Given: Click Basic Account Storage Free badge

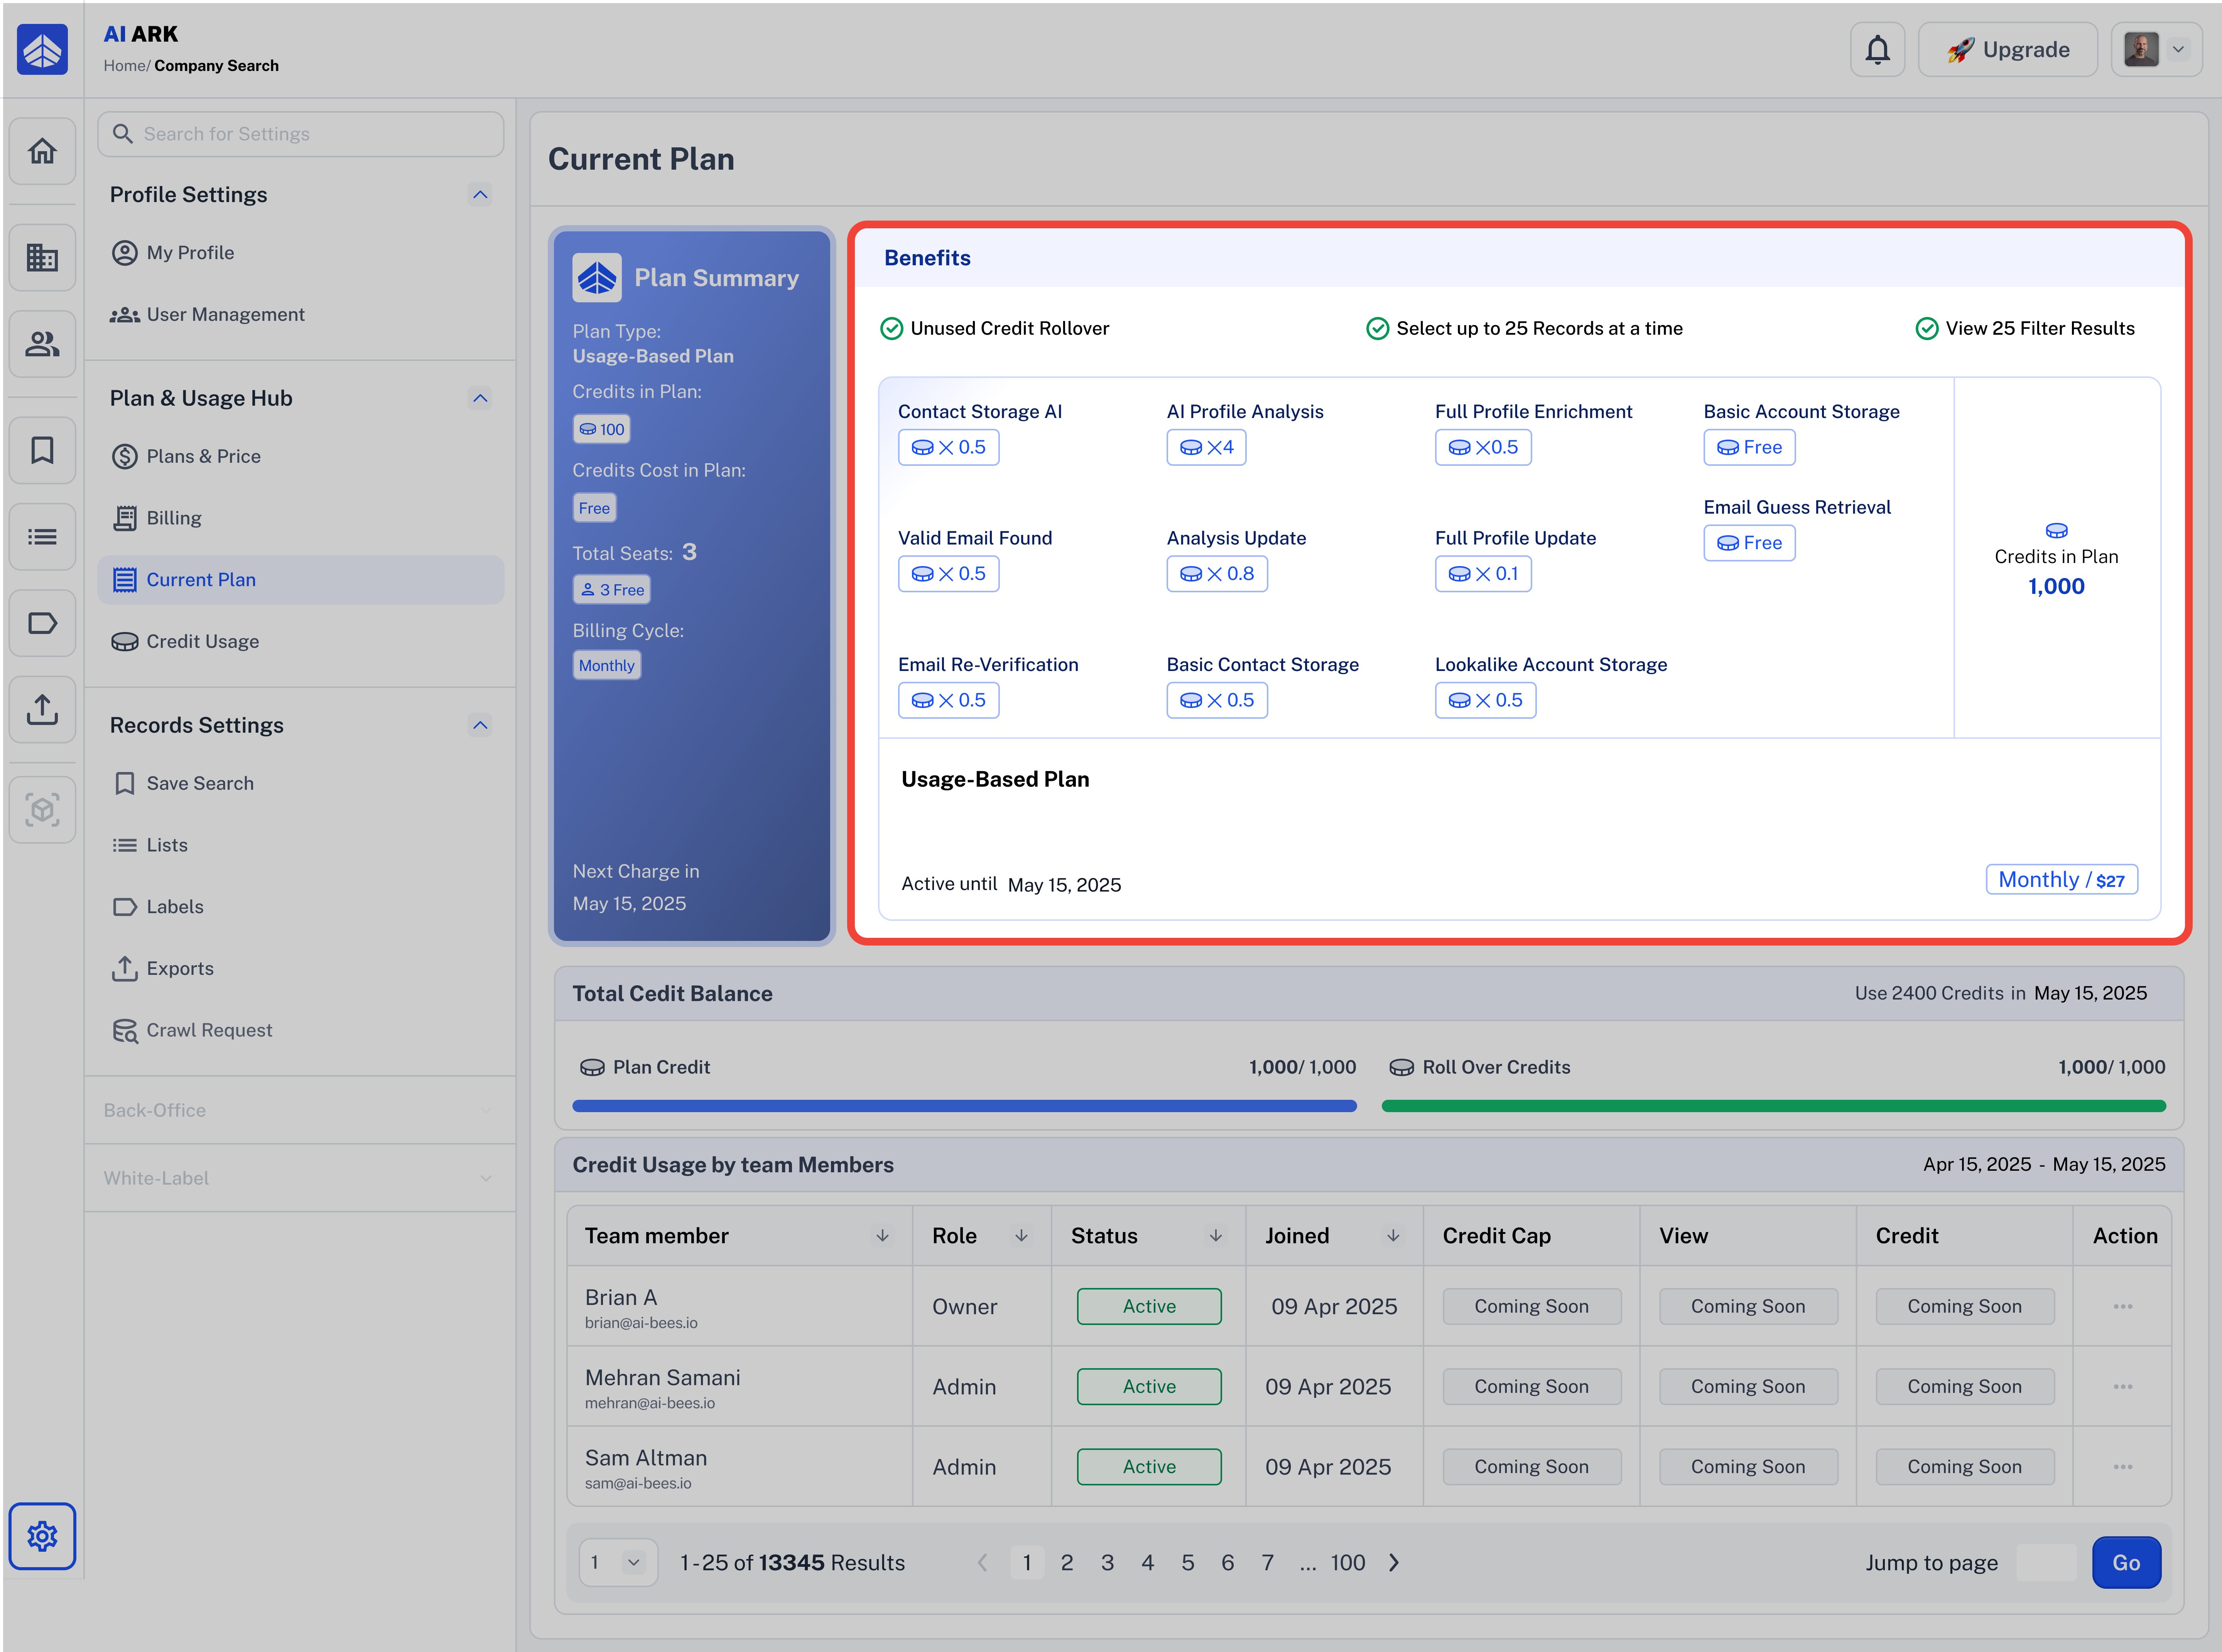Looking at the screenshot, I should coord(1749,447).
